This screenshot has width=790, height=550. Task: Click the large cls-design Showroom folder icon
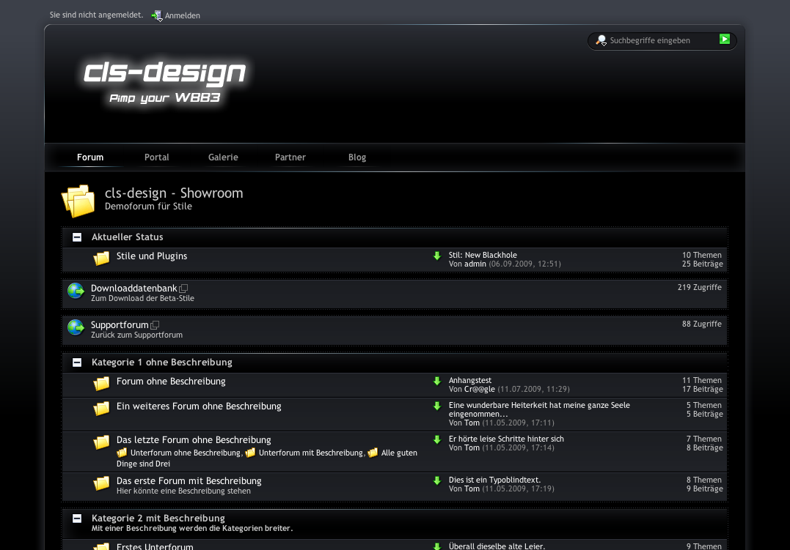78,200
